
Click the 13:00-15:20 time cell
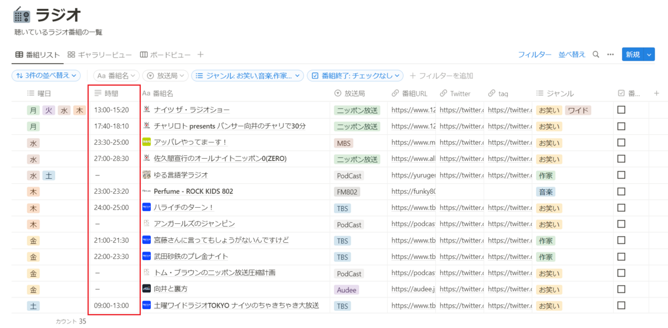pos(111,110)
